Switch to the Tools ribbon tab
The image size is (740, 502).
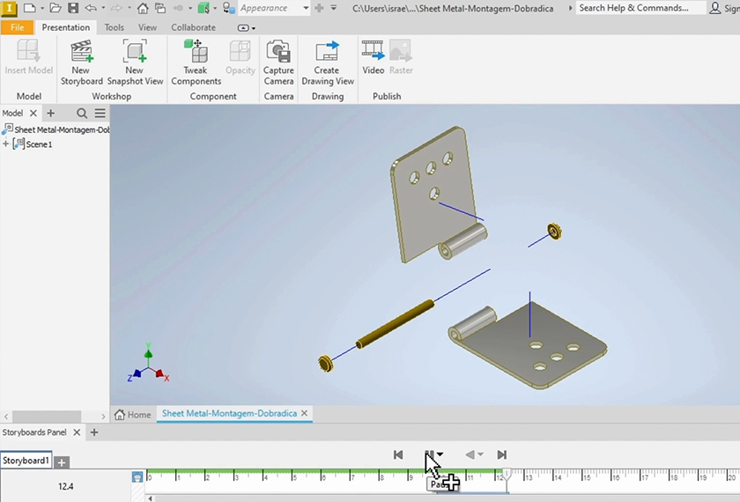[115, 27]
